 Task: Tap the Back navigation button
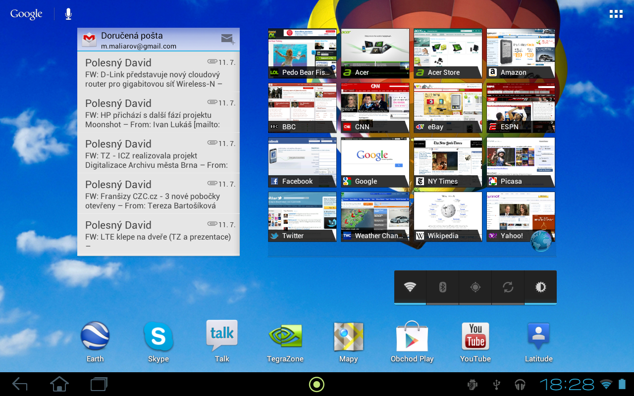[x=19, y=384]
